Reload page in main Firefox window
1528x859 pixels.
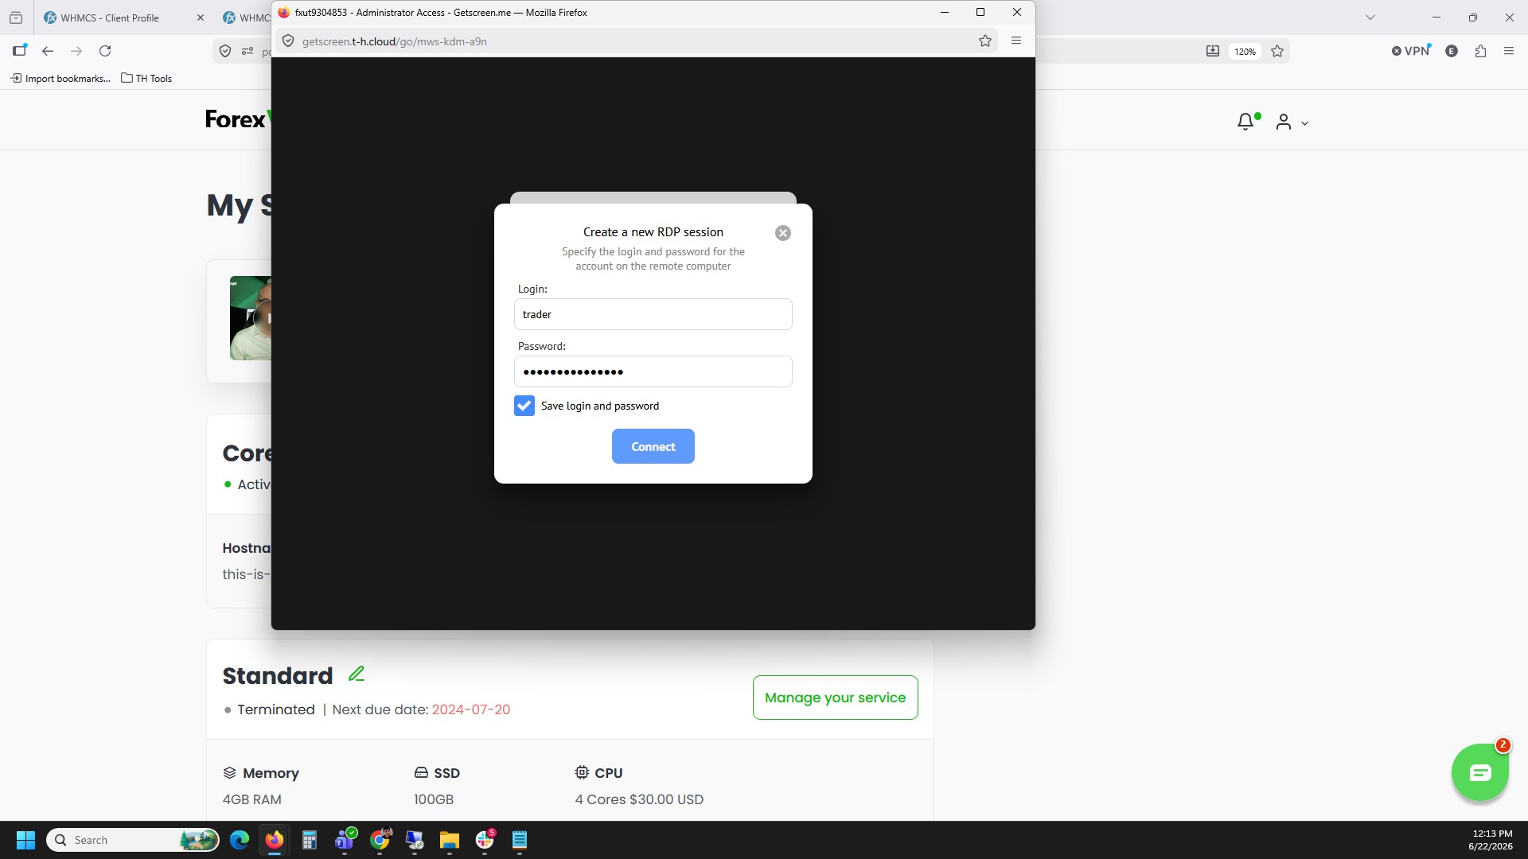[x=105, y=51]
